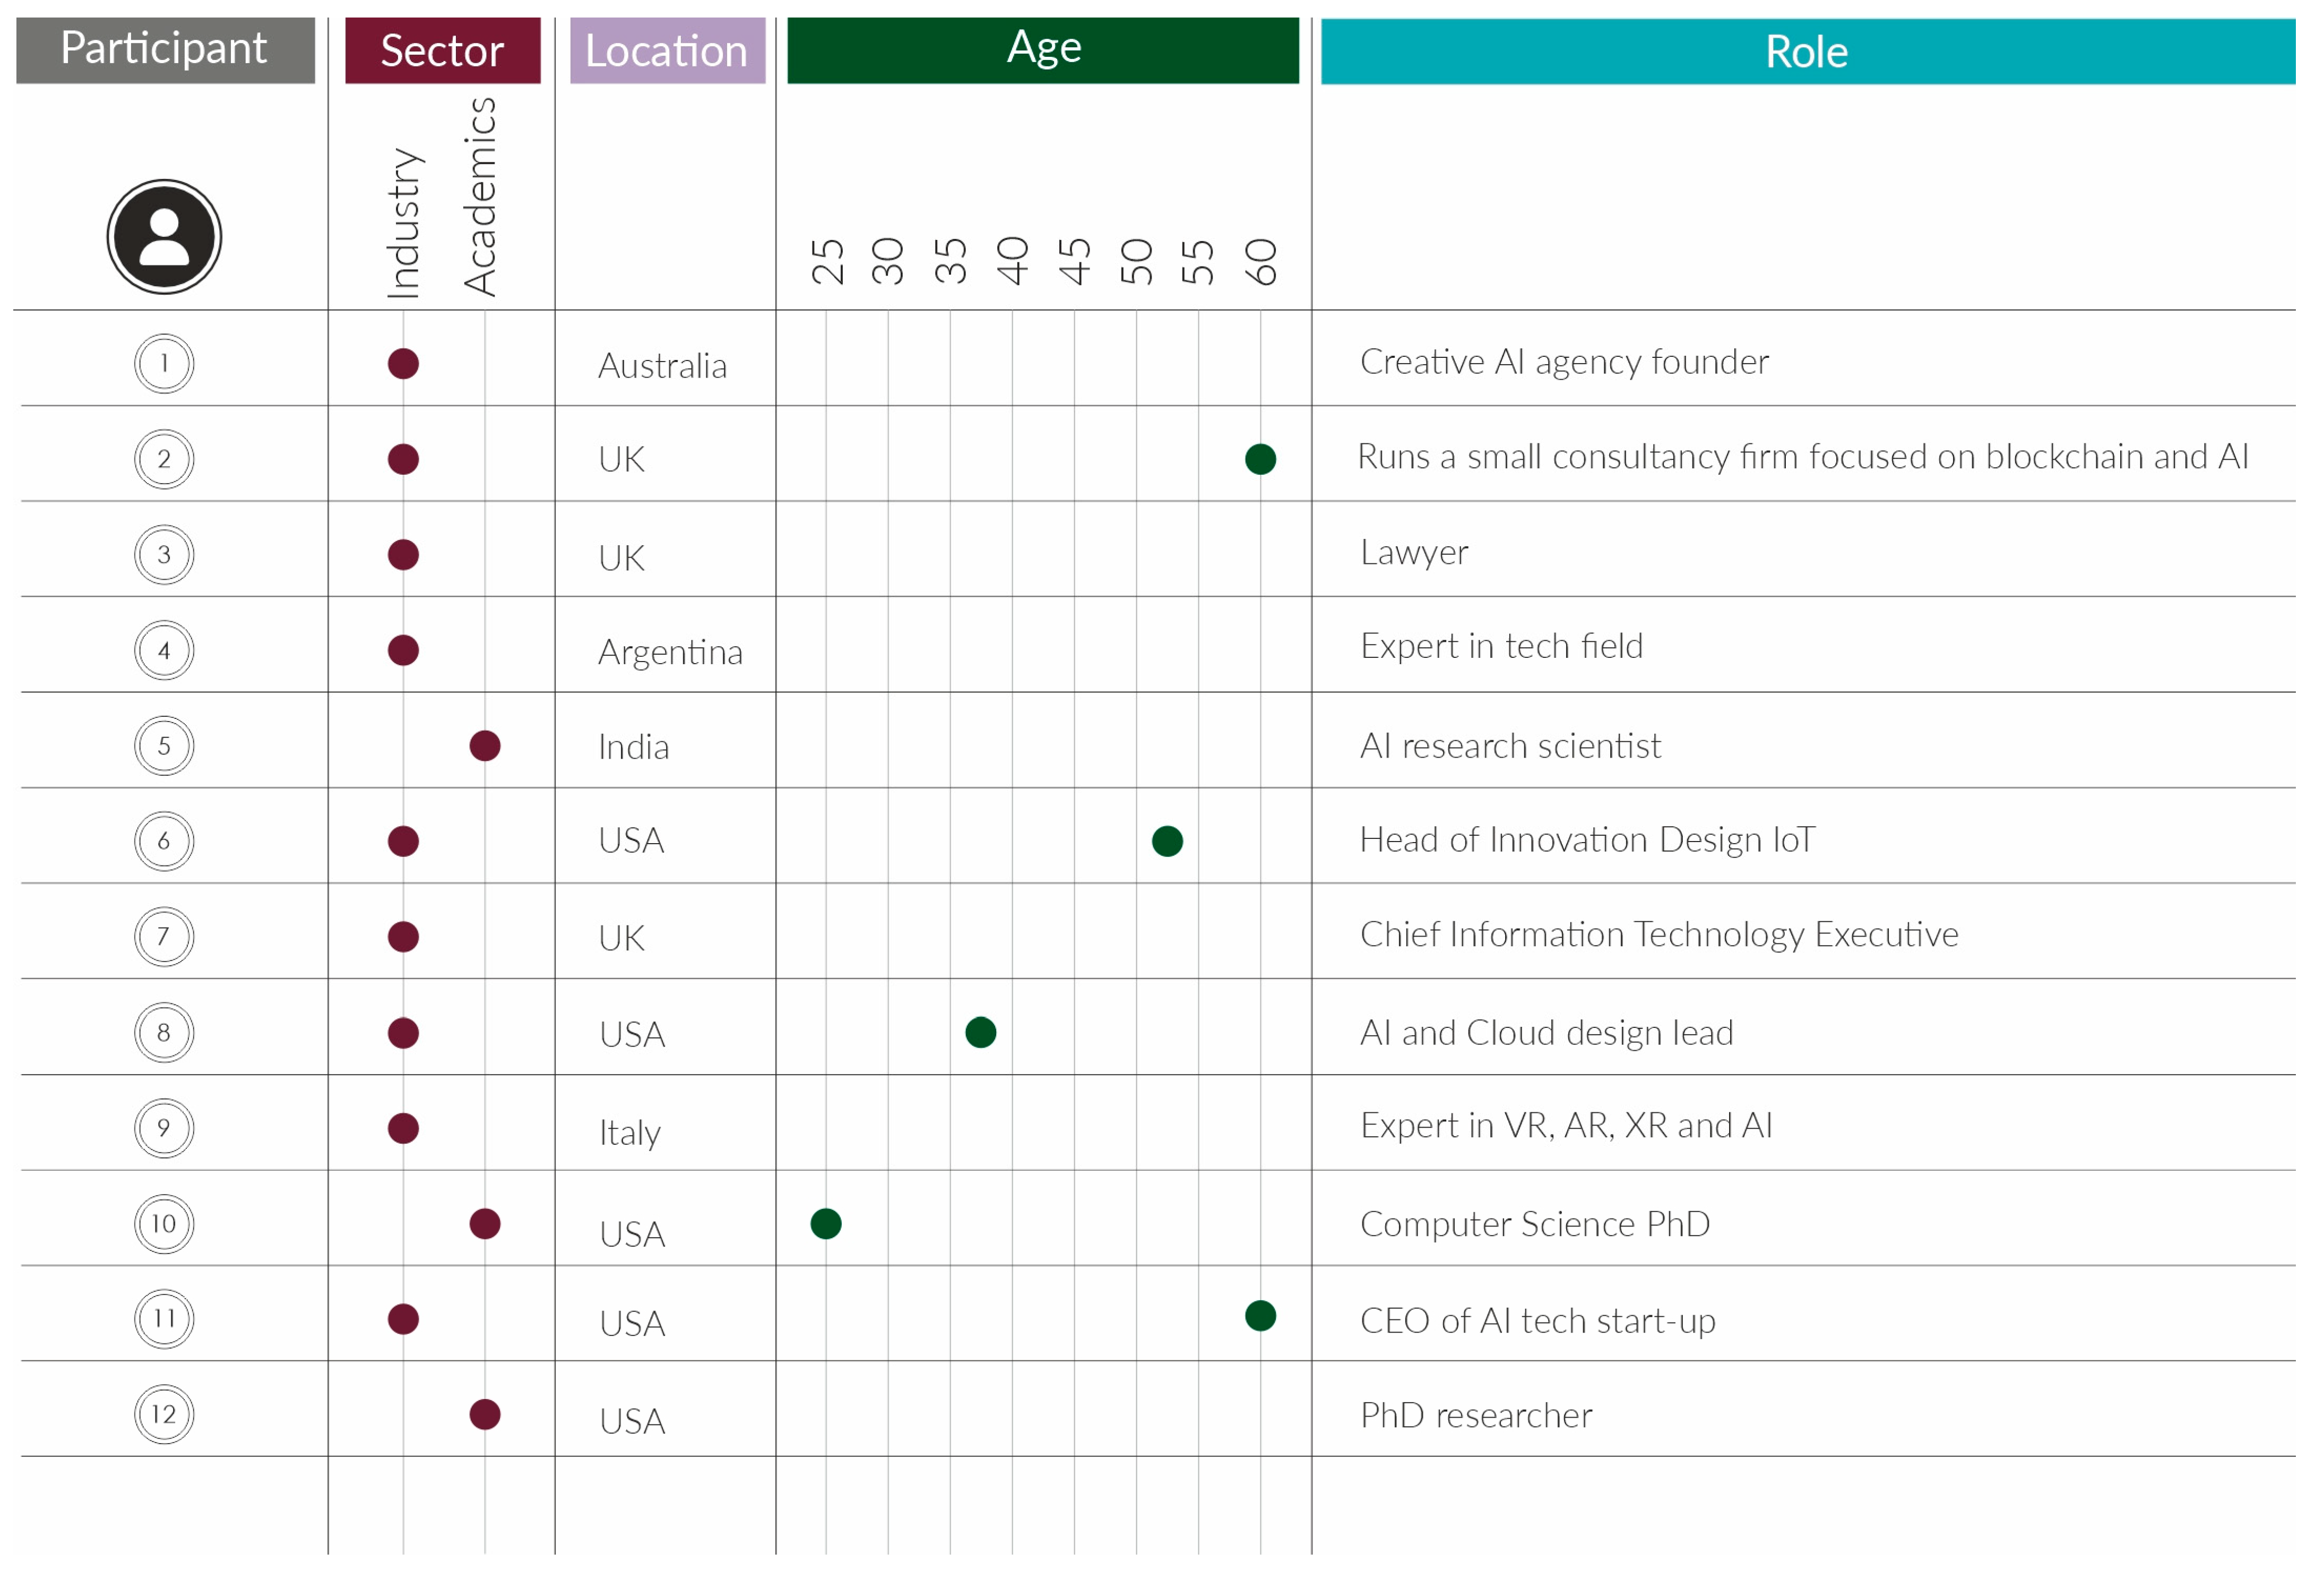The image size is (2324, 1570).
Task: Click participant 10's green age dot at 25
Action: pos(826,1223)
